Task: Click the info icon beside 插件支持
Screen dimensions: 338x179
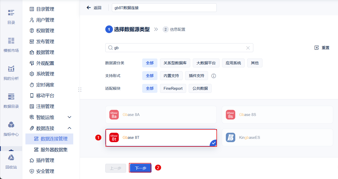Action: (214, 76)
